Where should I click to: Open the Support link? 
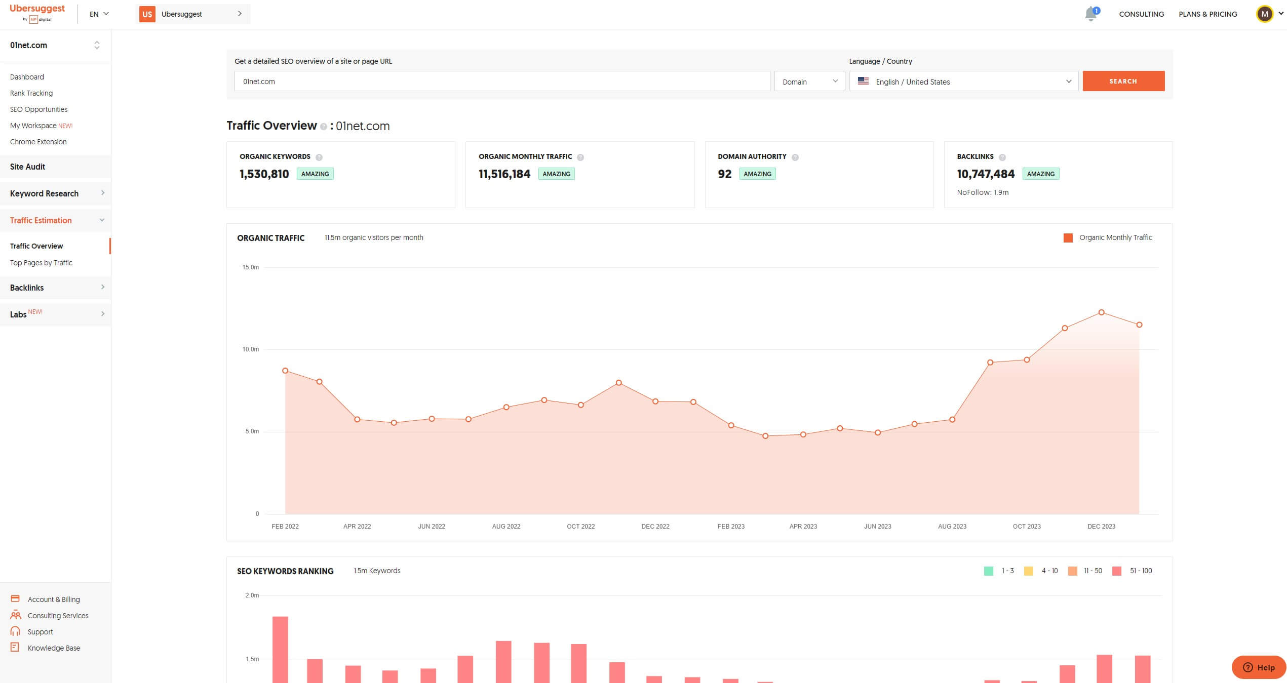pos(40,632)
